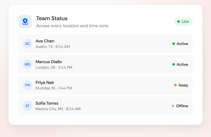The width and height of the screenshot is (211, 137).
Task: Click 'London, UK · 3:14 PM' text
Action: point(54,67)
